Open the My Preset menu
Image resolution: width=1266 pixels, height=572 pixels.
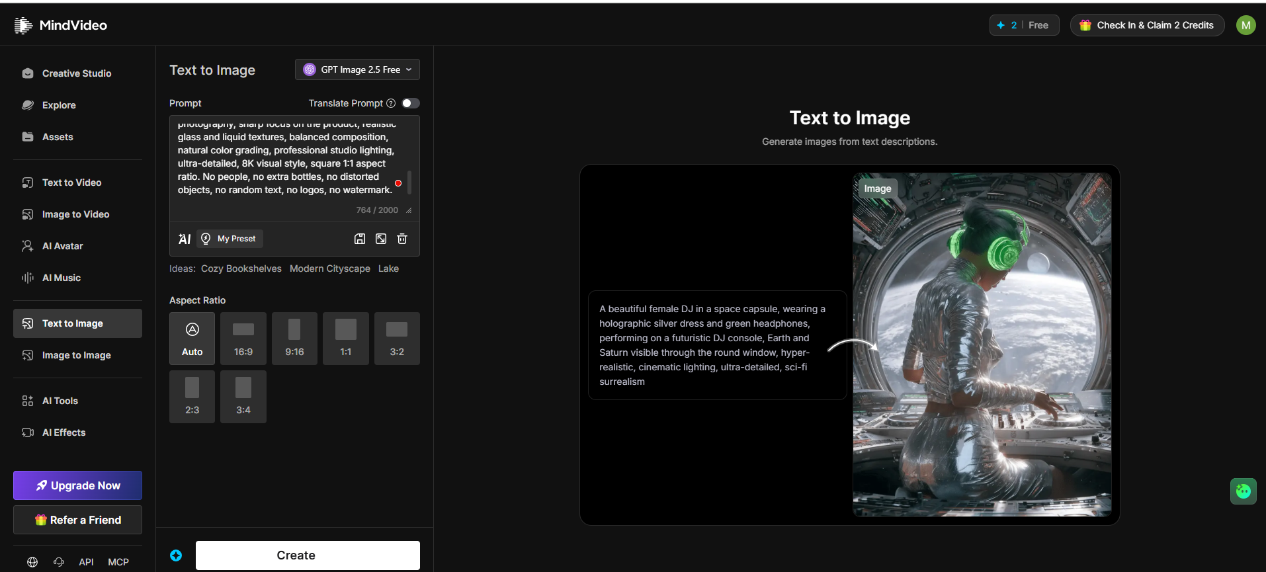click(x=230, y=239)
